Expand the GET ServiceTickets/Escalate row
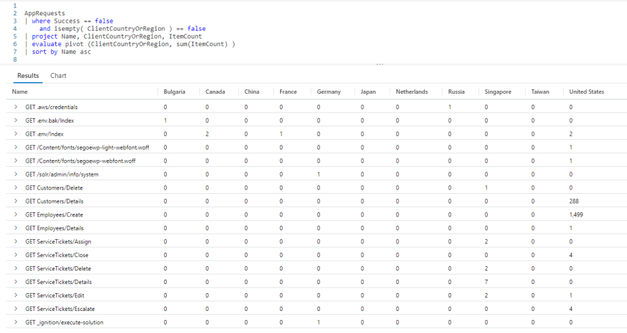Image resolution: width=627 pixels, height=333 pixels. pyautogui.click(x=16, y=309)
